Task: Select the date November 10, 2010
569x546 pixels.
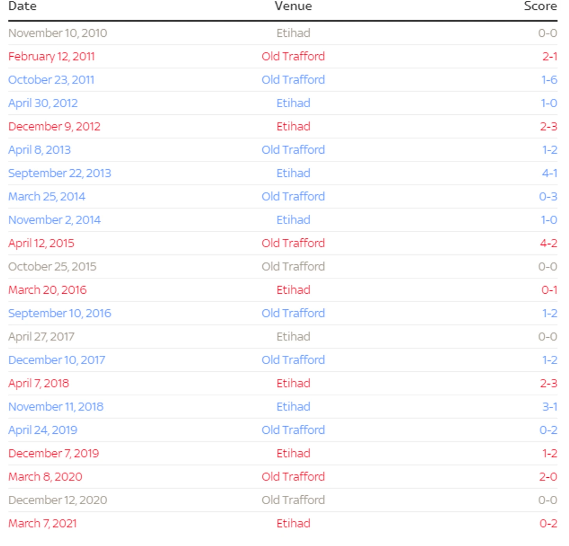Action: tap(58, 33)
